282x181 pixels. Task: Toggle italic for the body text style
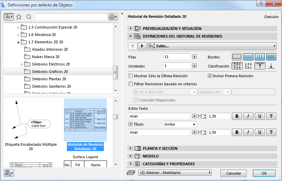(x=248, y=116)
